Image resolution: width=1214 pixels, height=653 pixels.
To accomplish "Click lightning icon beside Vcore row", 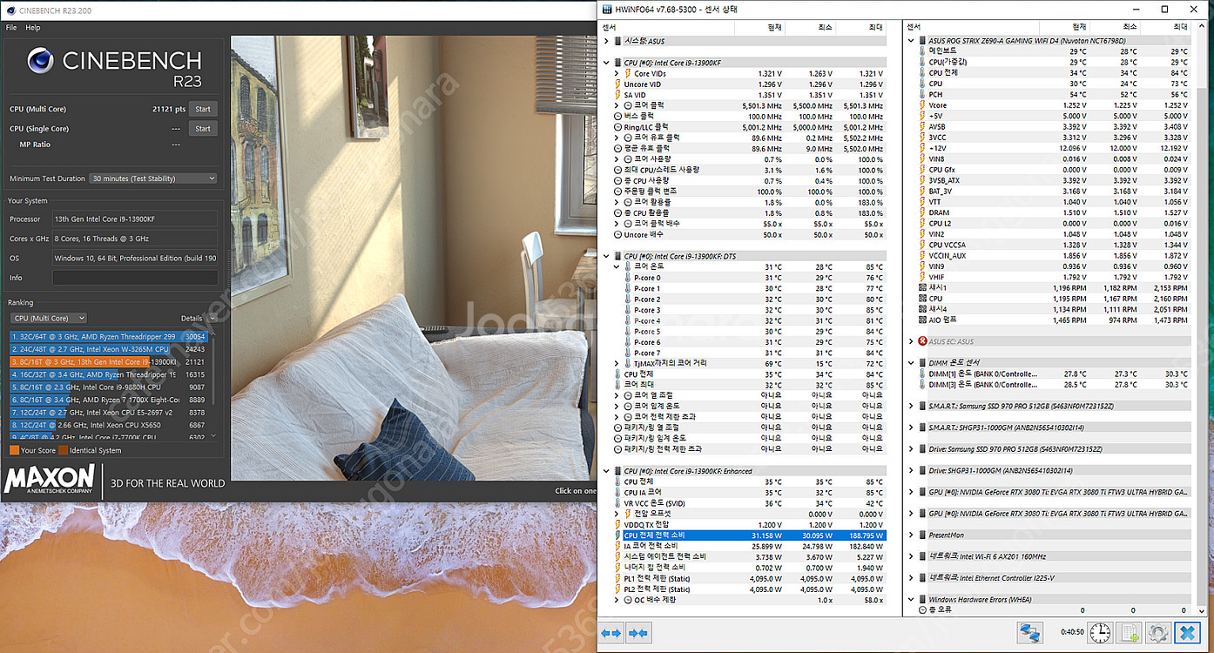I will (x=922, y=105).
